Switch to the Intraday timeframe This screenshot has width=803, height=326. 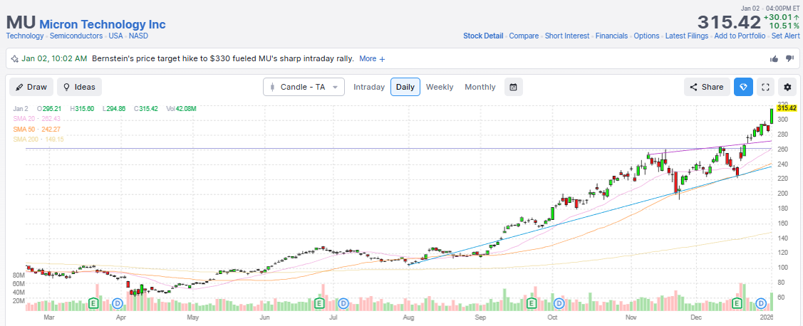(x=369, y=87)
